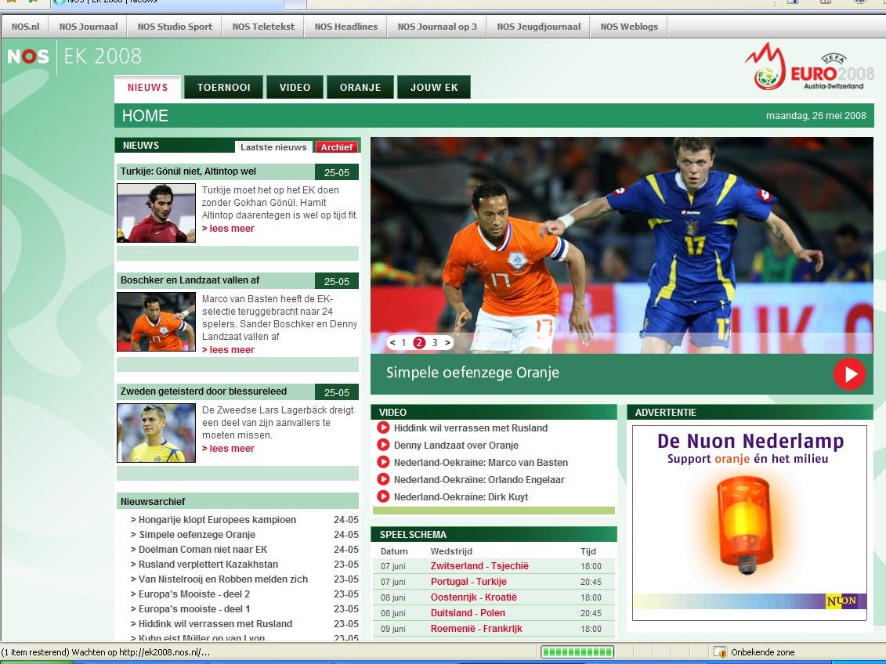Open match Oostenrijk - Kroatië
The width and height of the screenshot is (886, 664).
[473, 597]
